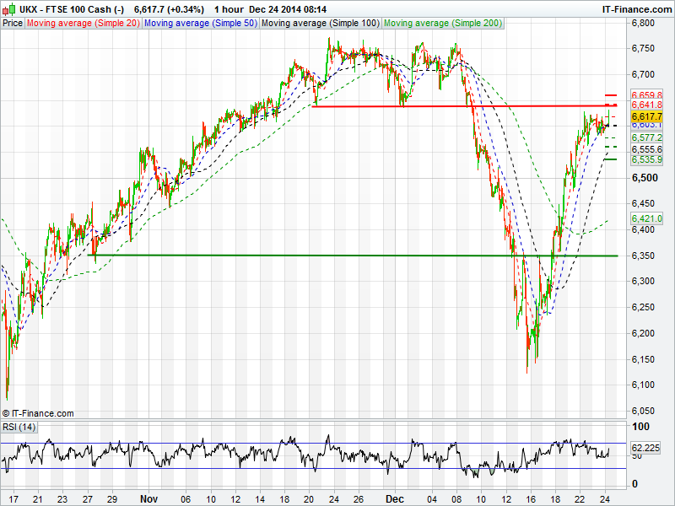
Task: Select the green horizontal support line
Action: coord(337,255)
